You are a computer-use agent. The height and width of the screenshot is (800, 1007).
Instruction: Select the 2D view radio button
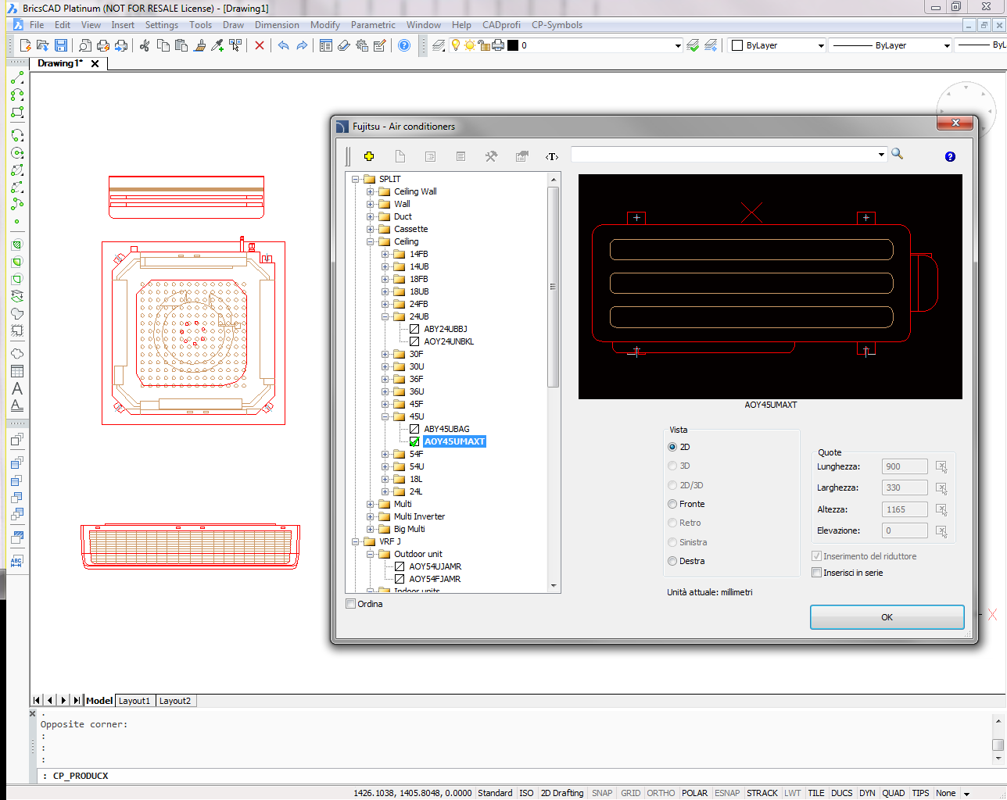(672, 446)
